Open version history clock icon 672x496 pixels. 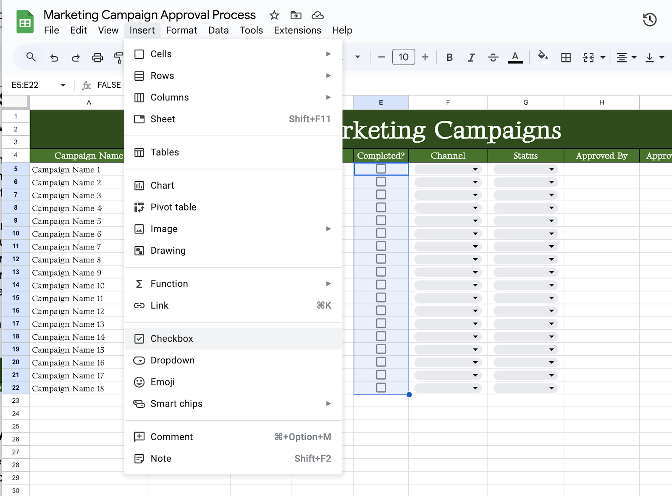[x=650, y=20]
